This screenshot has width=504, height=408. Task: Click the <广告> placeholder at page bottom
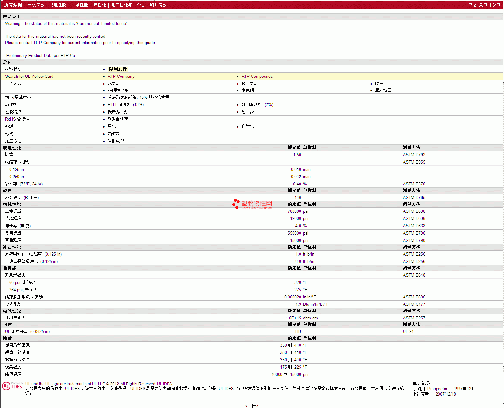pyautogui.click(x=252, y=405)
